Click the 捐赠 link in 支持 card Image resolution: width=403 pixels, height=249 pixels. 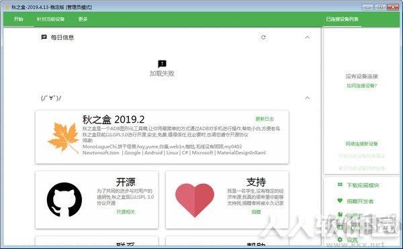pyautogui.click(x=256, y=212)
